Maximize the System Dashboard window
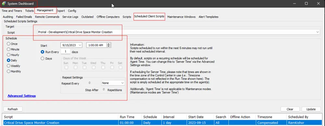The height and width of the screenshot is (126, 325). pyautogui.click(x=306, y=3)
